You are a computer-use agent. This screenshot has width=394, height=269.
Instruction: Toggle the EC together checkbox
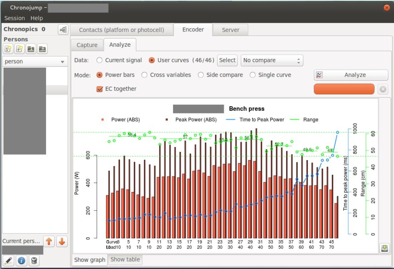[x=100, y=89]
